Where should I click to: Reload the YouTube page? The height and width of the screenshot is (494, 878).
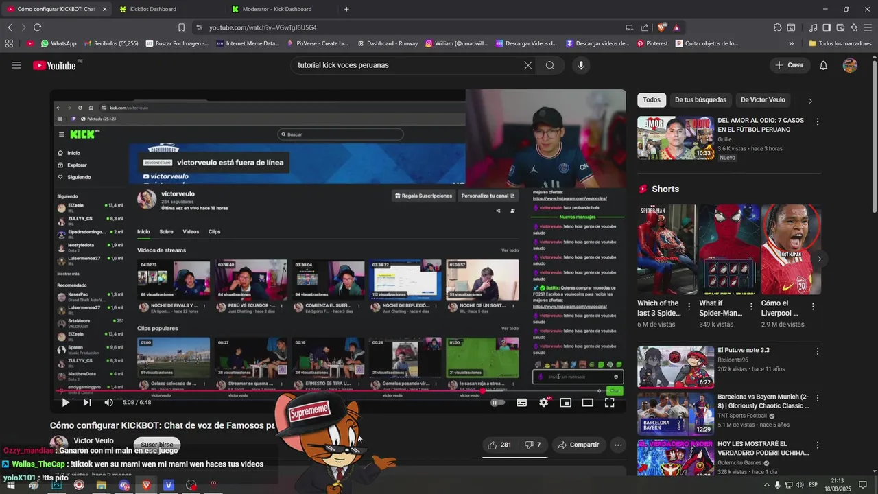[37, 27]
